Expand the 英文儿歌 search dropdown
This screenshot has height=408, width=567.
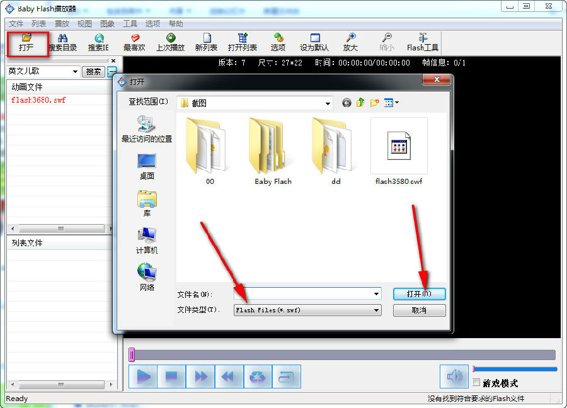pyautogui.click(x=75, y=72)
